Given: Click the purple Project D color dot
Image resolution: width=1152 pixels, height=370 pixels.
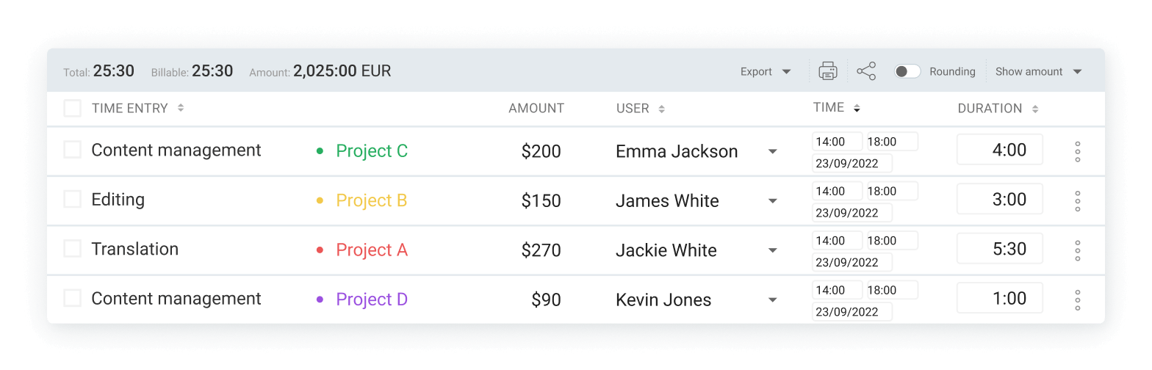Looking at the screenshot, I should point(320,300).
